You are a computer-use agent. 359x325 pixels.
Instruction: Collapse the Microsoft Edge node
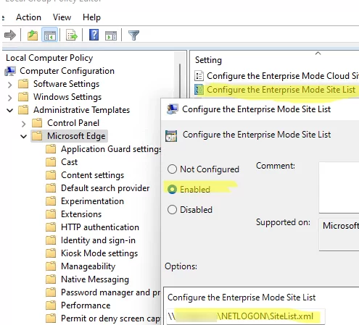tap(23, 137)
